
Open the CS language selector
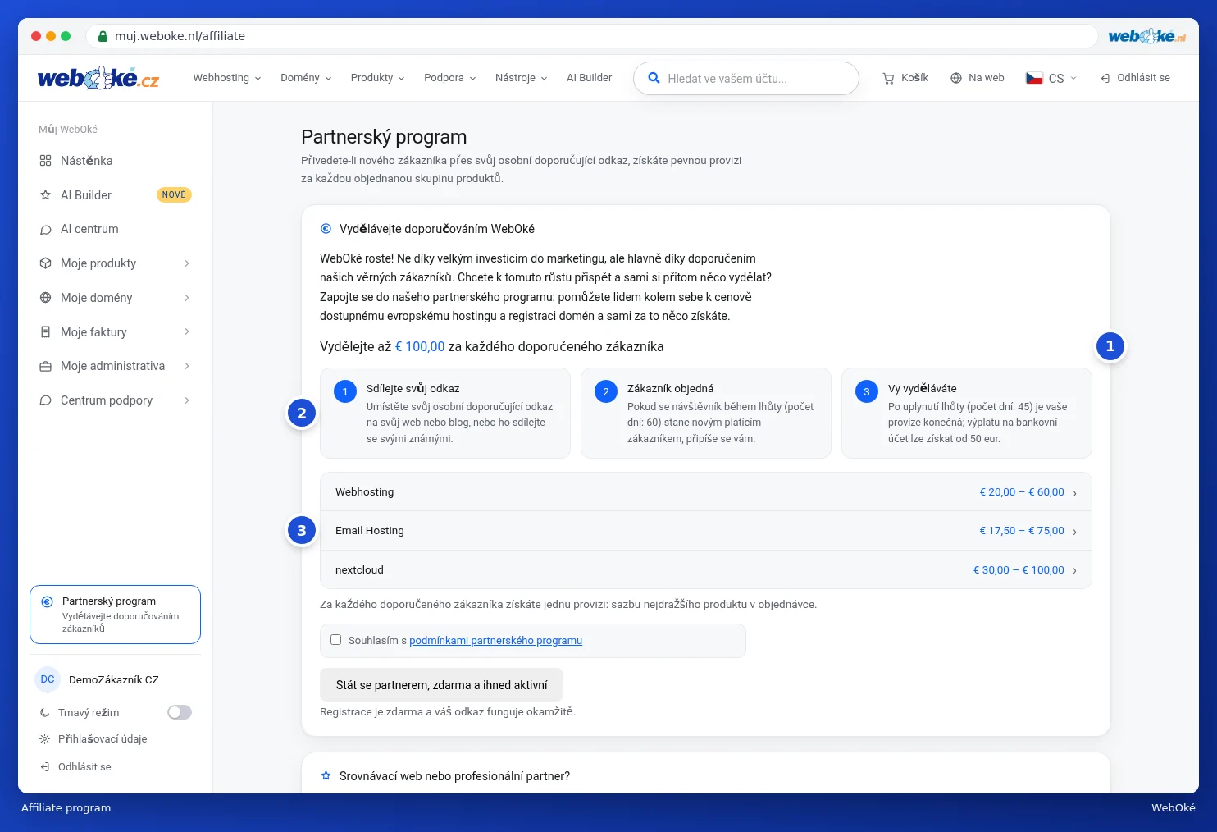coord(1051,78)
